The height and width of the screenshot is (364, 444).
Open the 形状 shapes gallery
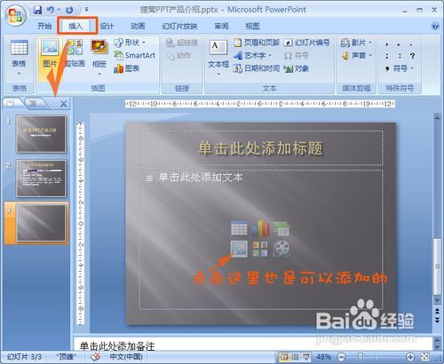[130, 43]
